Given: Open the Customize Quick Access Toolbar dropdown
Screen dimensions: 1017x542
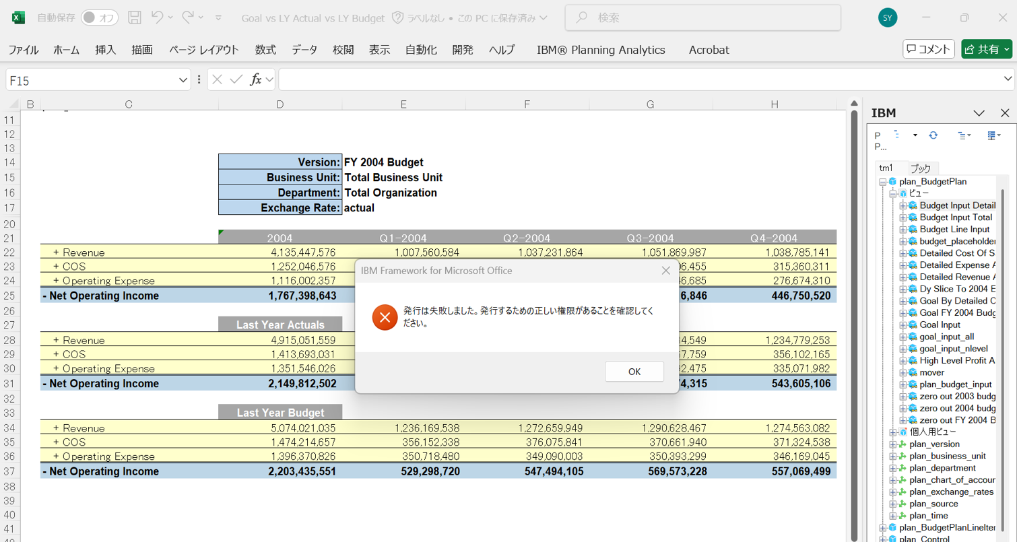Looking at the screenshot, I should pos(218,18).
